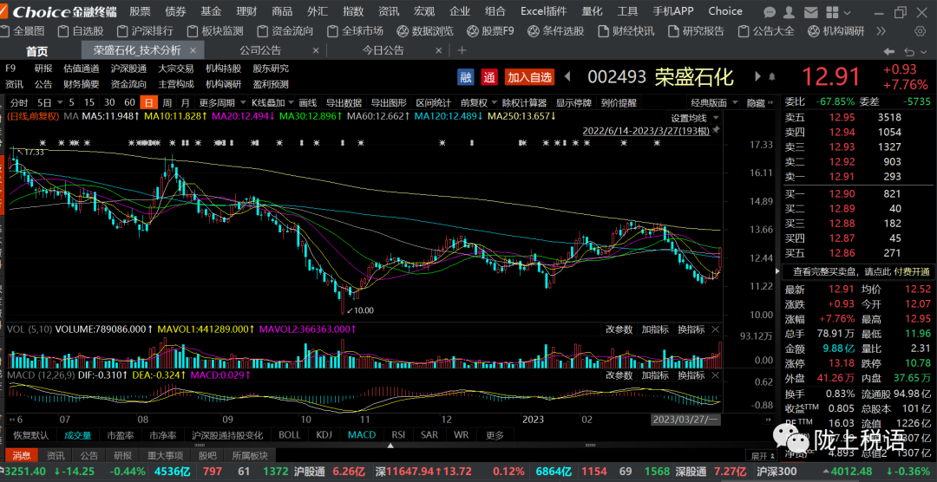Open the user account profile icon
This screenshot has width=937, height=482.
coord(790,12)
